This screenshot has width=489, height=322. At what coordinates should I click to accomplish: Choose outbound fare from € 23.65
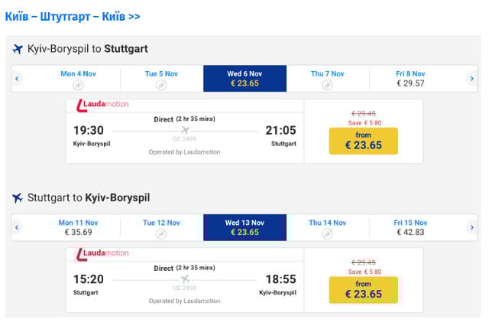pyautogui.click(x=363, y=141)
